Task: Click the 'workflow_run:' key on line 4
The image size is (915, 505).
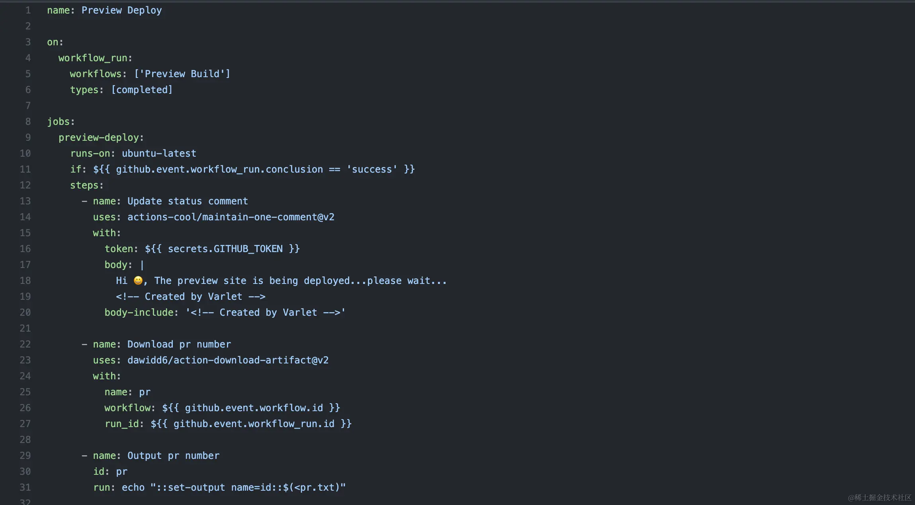Action: 95,58
